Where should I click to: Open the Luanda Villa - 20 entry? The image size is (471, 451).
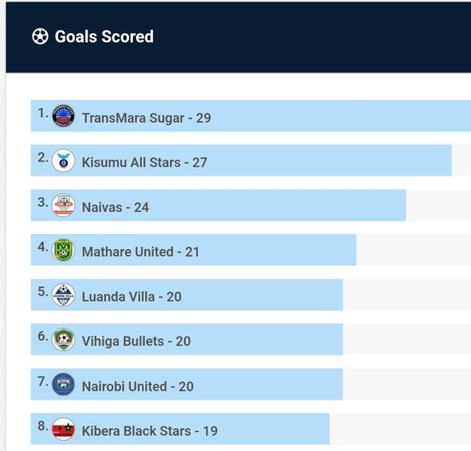point(132,297)
